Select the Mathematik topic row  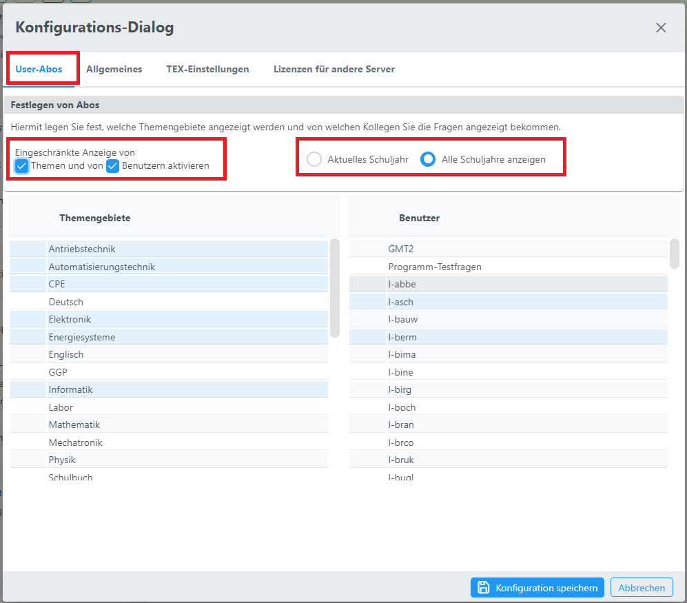(74, 425)
